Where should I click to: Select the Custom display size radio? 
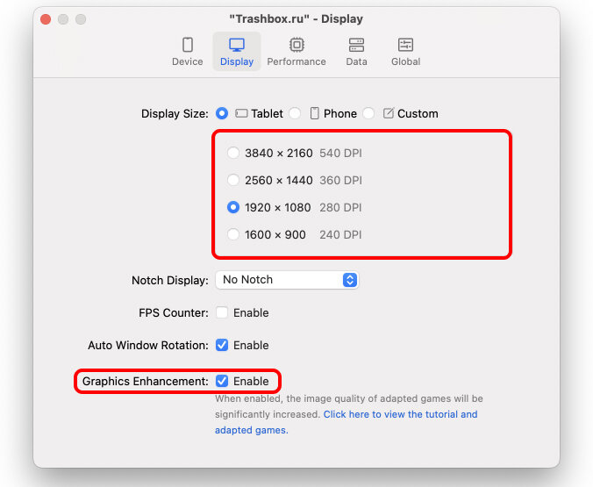(368, 113)
